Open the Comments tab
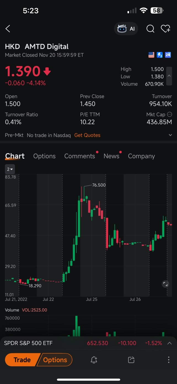177x384 pixels. pos(80,156)
